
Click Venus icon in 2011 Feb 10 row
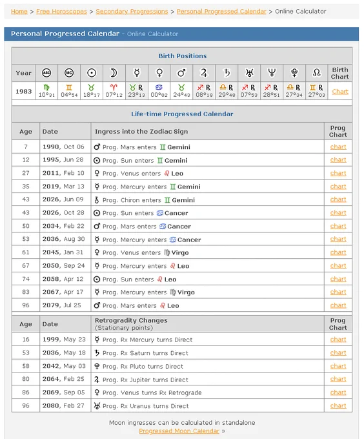point(97,173)
